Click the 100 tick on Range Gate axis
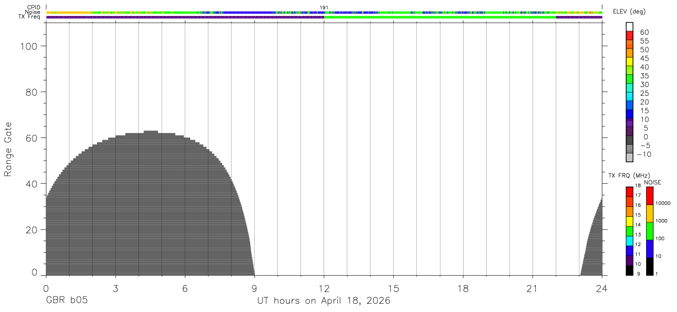This screenshot has height=312, width=677. (x=29, y=47)
